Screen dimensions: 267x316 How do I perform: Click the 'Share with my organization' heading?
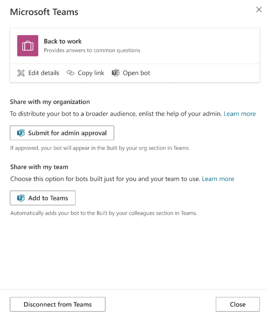[x=50, y=102]
